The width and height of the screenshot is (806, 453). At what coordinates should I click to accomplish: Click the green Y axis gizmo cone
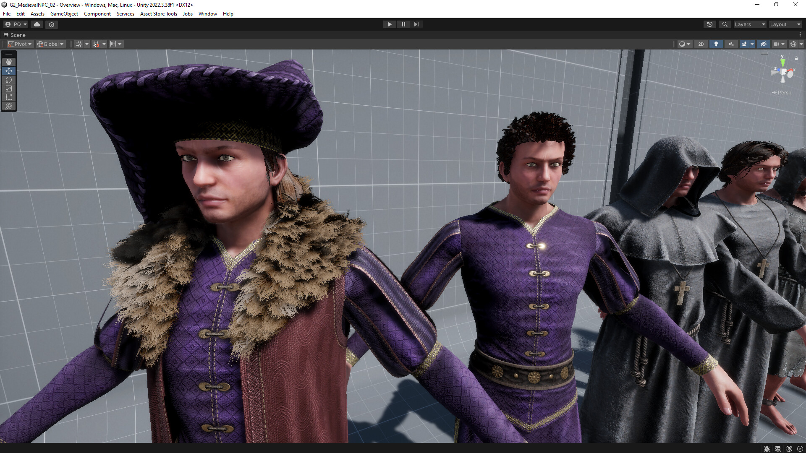(783, 62)
